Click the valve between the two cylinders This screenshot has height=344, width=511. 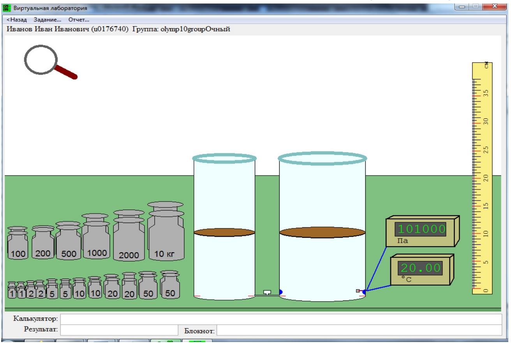(267, 292)
